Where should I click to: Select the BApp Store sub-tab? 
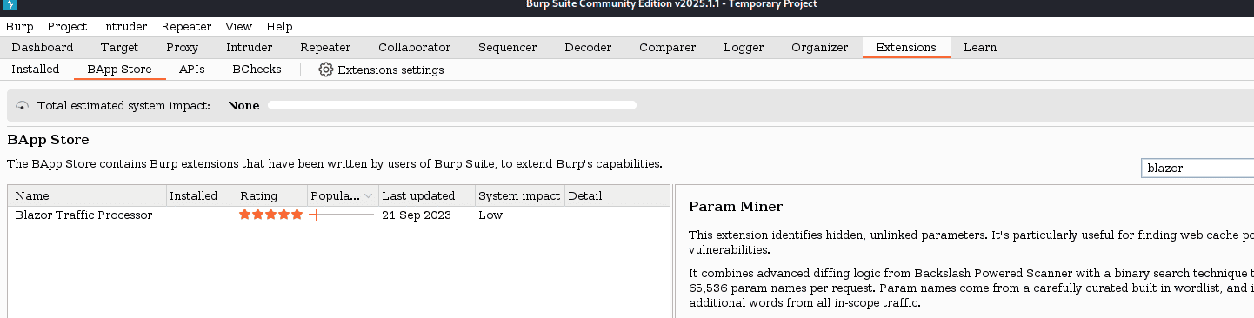119,70
